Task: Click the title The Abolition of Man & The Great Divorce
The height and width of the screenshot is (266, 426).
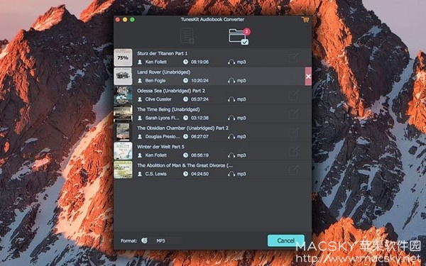Action: pos(185,165)
